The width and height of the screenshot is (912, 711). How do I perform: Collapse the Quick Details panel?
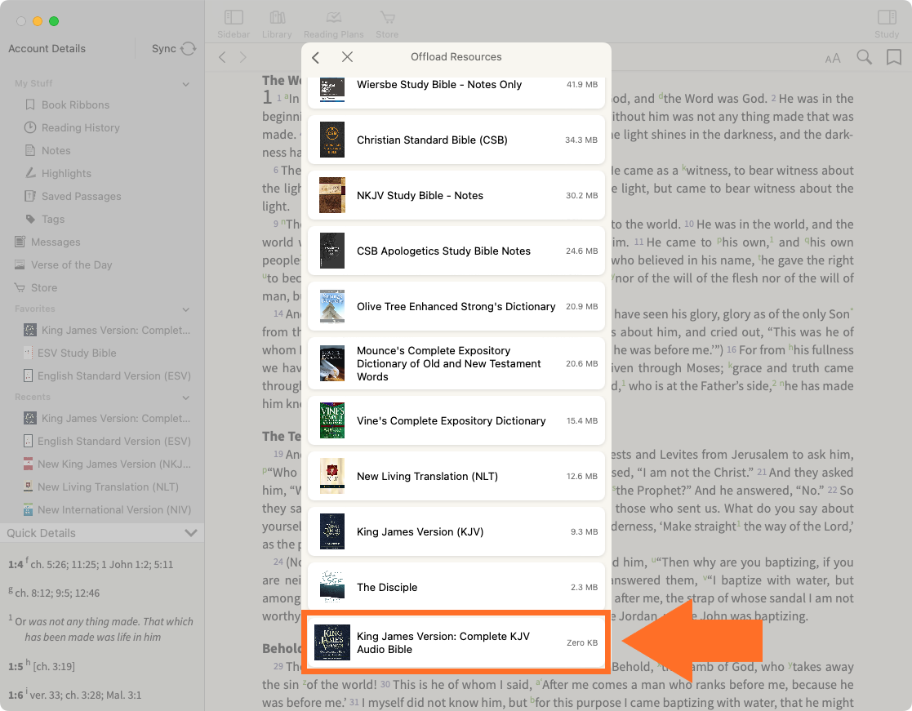(191, 533)
